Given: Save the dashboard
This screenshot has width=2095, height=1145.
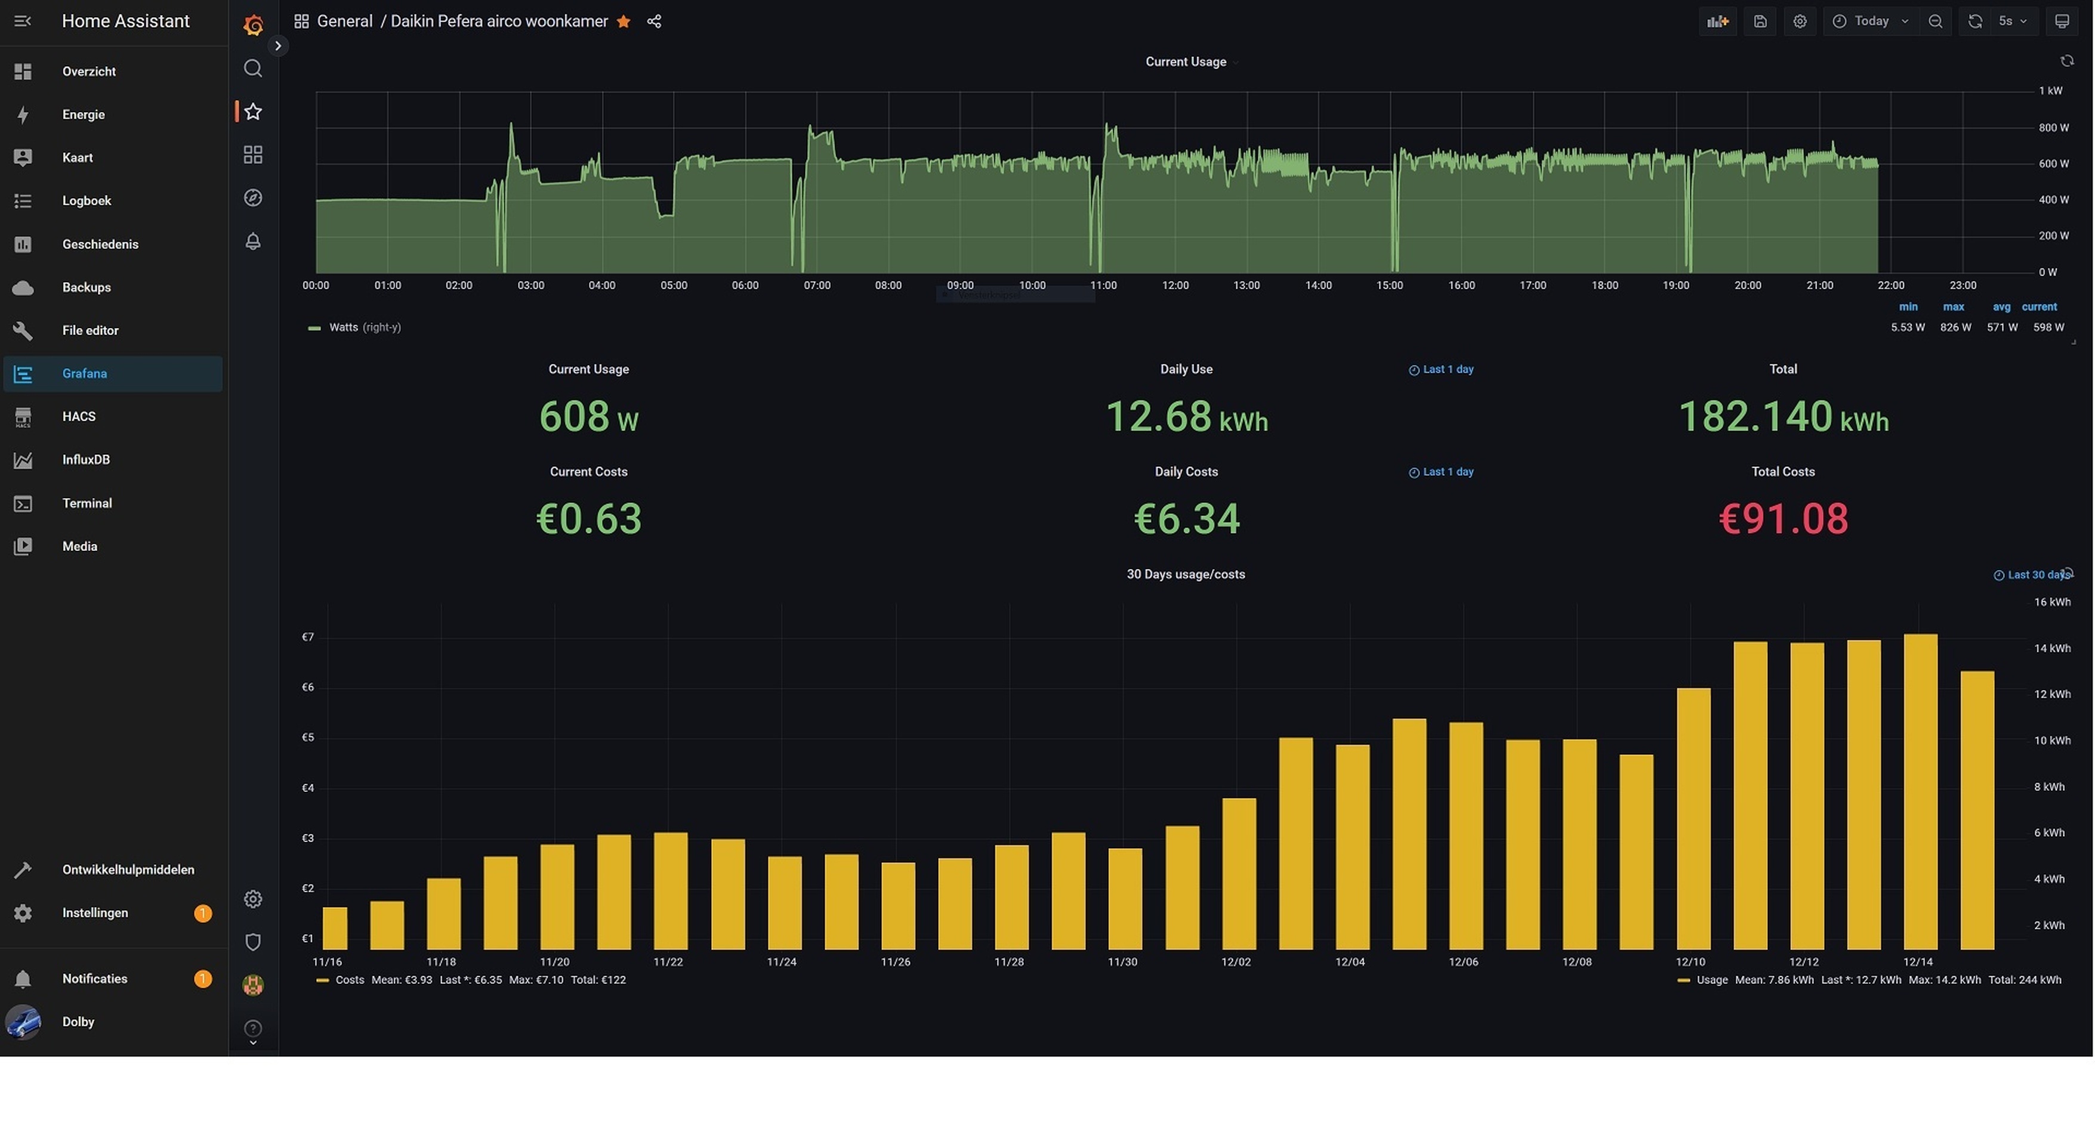Looking at the screenshot, I should pos(1760,21).
